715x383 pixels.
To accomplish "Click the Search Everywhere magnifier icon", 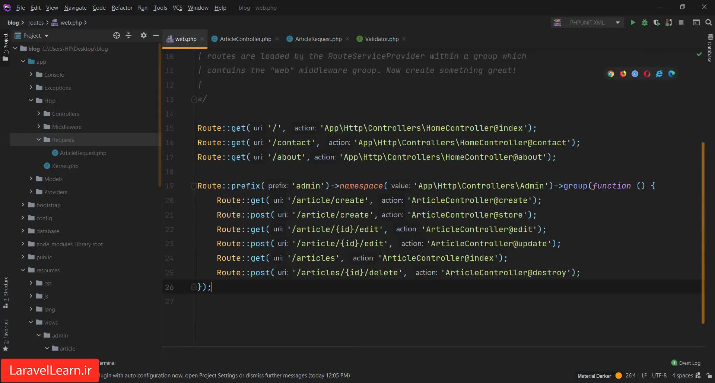I will [x=709, y=23].
